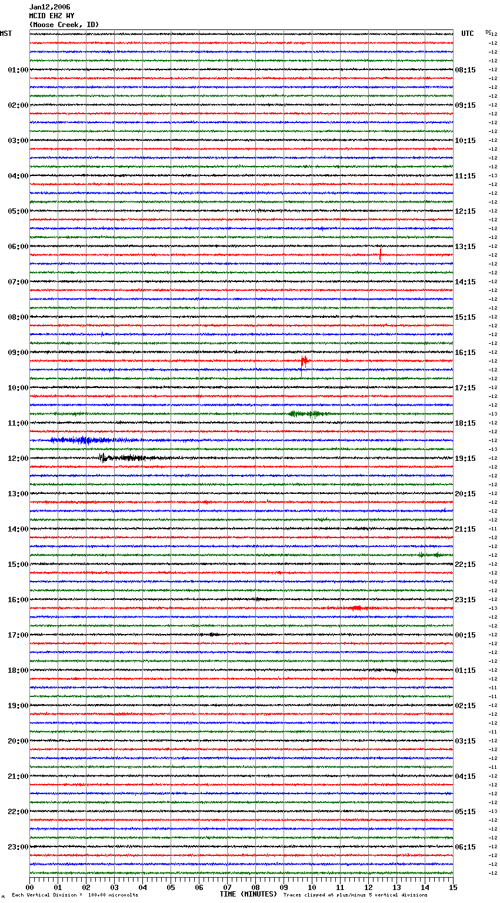Click the 12:15 UTC time label
Screen dimensions: 500x903
pyautogui.click(x=465, y=211)
